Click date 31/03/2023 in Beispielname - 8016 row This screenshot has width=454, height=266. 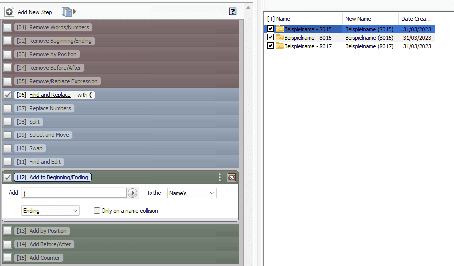417,38
